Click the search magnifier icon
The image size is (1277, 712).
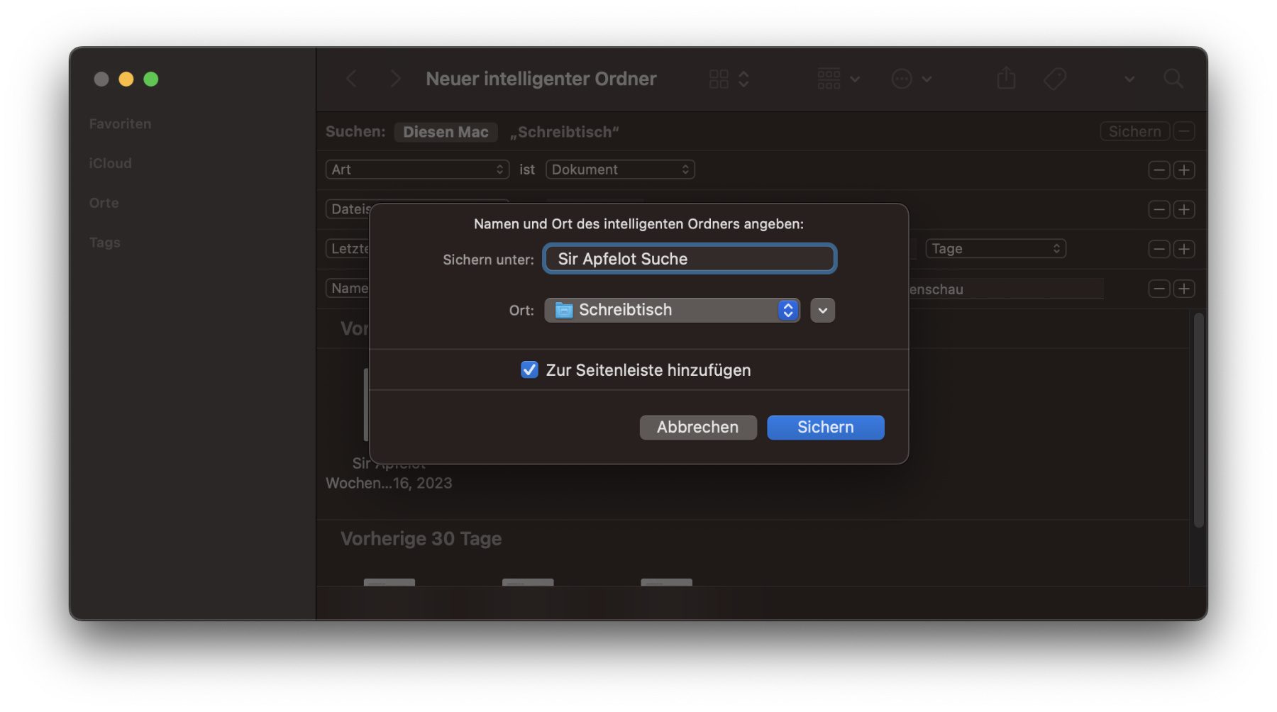point(1173,79)
